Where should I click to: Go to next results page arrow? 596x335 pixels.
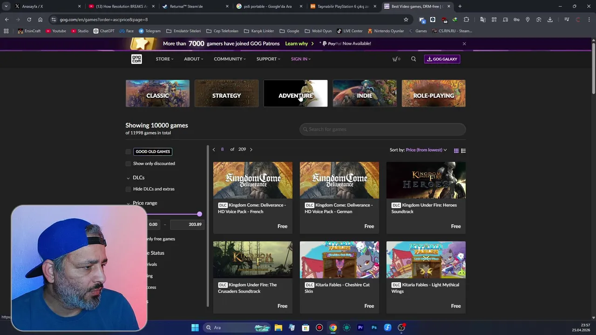(251, 149)
